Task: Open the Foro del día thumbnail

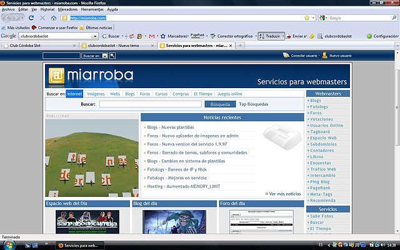Action: (x=261, y=222)
